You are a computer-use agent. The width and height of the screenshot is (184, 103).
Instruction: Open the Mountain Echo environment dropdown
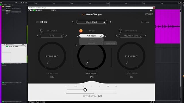131,36
